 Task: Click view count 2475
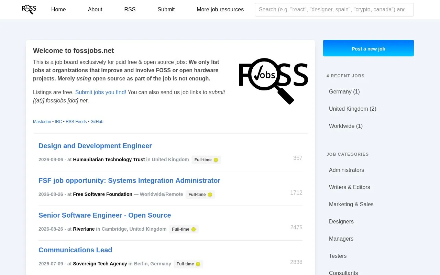coord(296,228)
